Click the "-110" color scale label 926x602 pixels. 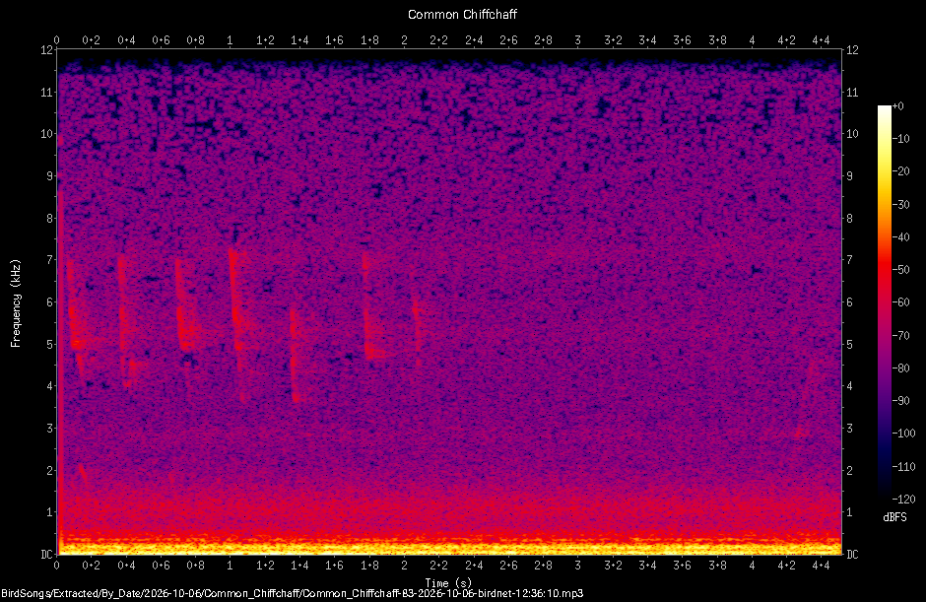(x=903, y=467)
